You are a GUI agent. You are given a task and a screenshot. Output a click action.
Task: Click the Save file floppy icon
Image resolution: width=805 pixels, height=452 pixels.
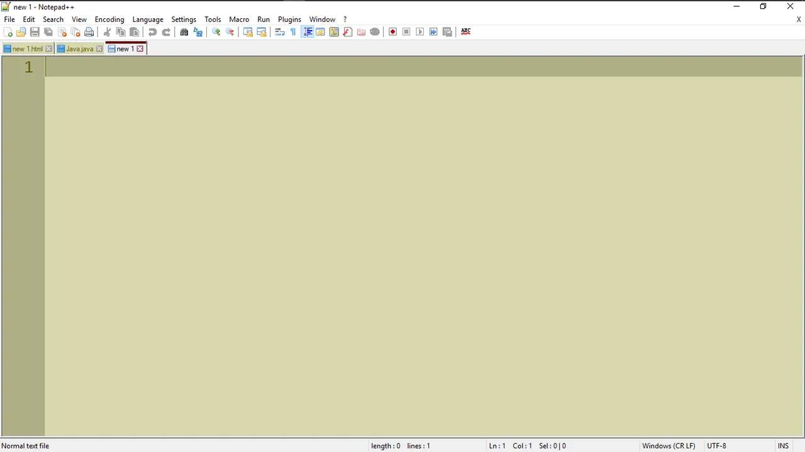[x=35, y=32]
